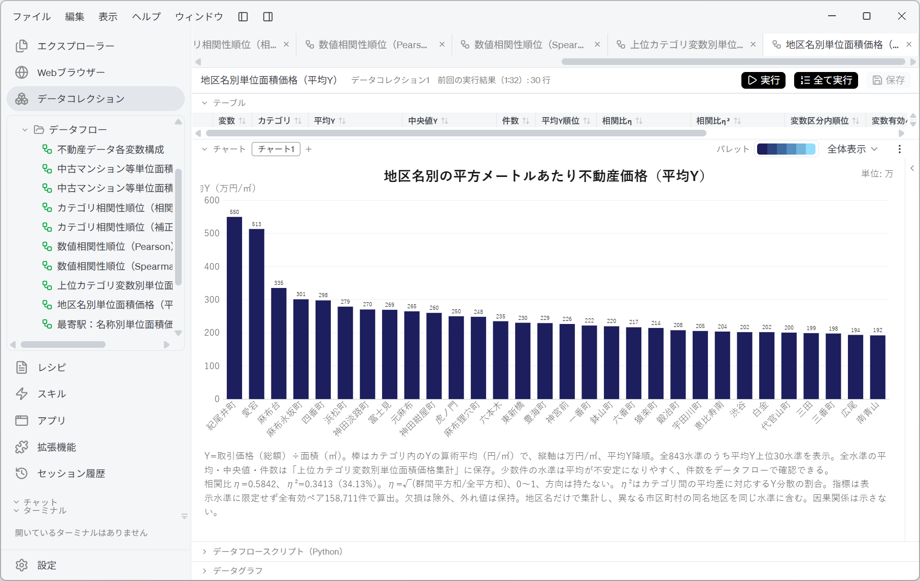The image size is (920, 581).
Task: Open the 編集 menu
Action: [x=75, y=17]
